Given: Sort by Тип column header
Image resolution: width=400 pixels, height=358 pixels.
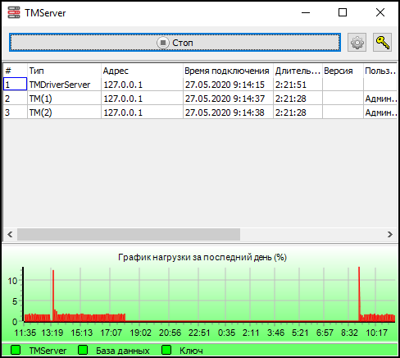Looking at the screenshot, I should tap(64, 71).
